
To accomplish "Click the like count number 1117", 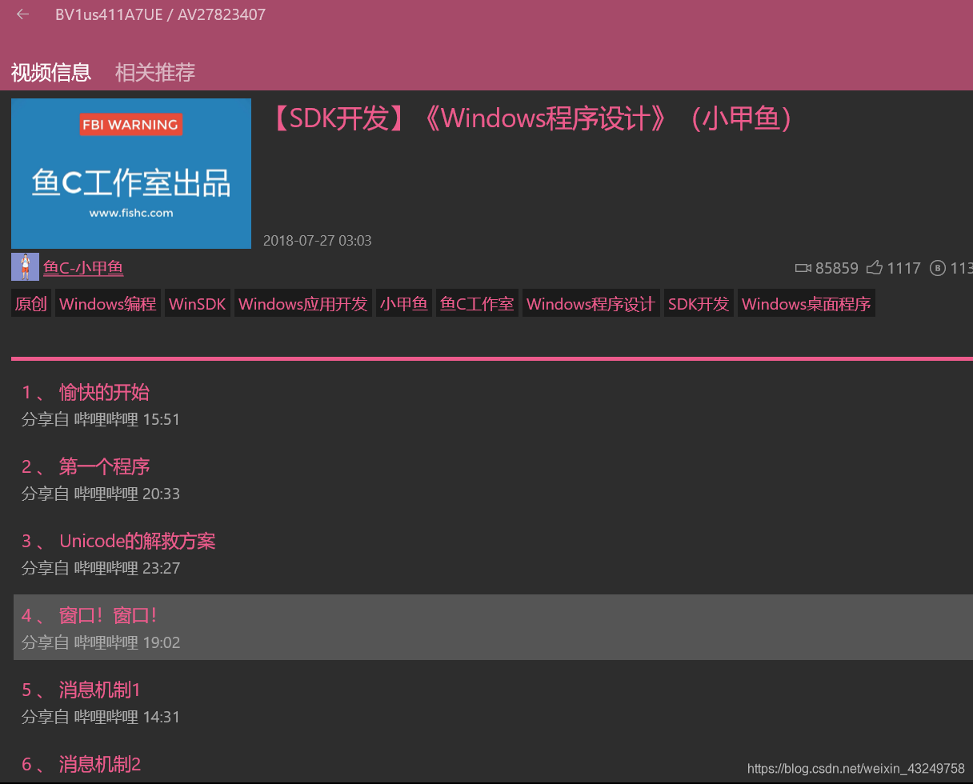I will (x=904, y=268).
